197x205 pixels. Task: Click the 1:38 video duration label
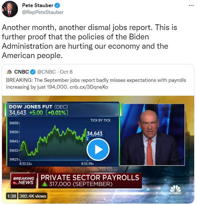(11, 196)
